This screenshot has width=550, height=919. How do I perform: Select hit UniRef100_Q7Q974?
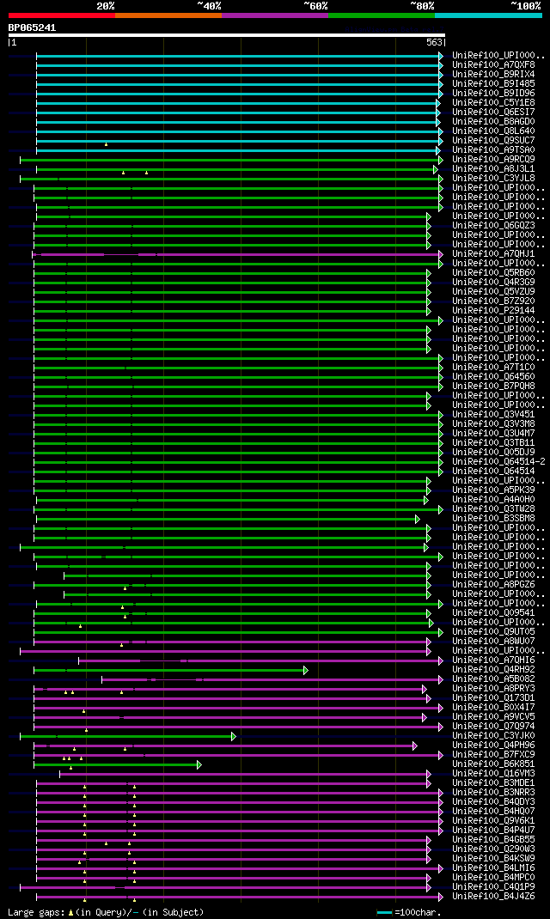pos(493,726)
